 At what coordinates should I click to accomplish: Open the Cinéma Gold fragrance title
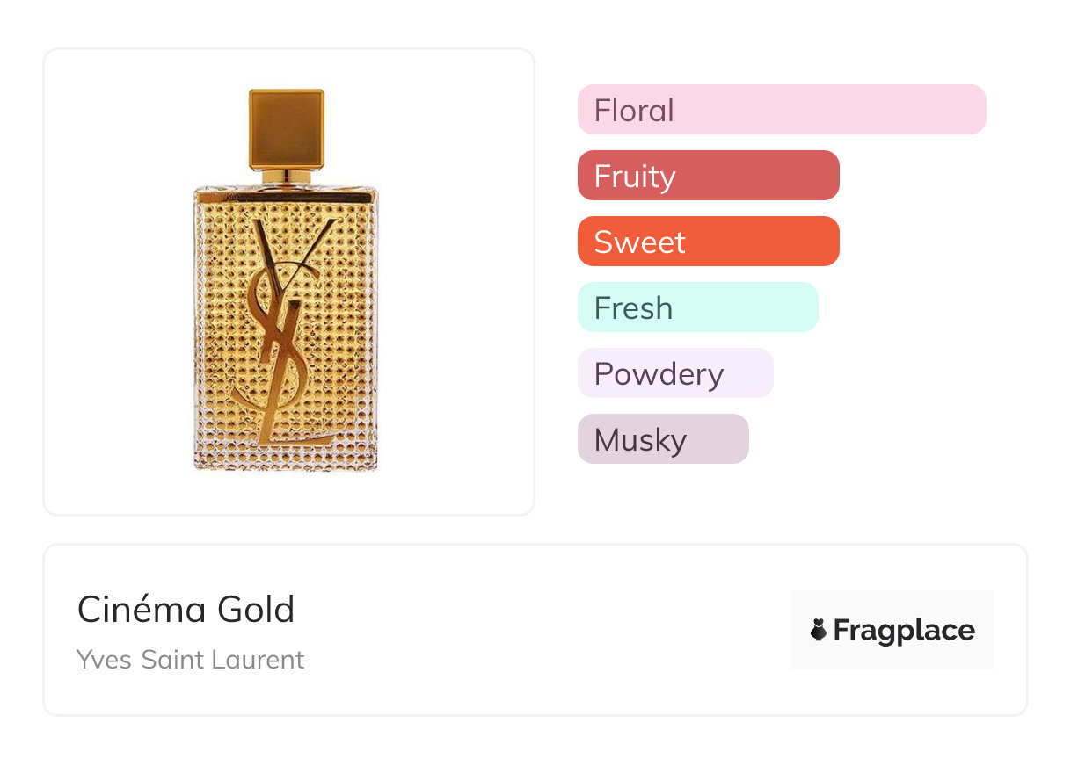click(x=186, y=610)
